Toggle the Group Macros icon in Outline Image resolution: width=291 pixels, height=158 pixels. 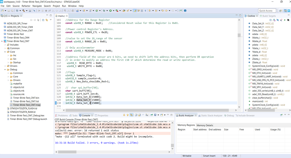(288, 20)
